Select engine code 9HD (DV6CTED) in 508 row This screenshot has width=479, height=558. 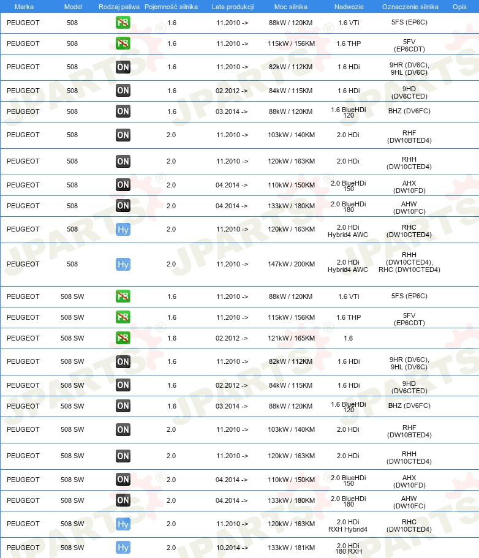(x=409, y=92)
